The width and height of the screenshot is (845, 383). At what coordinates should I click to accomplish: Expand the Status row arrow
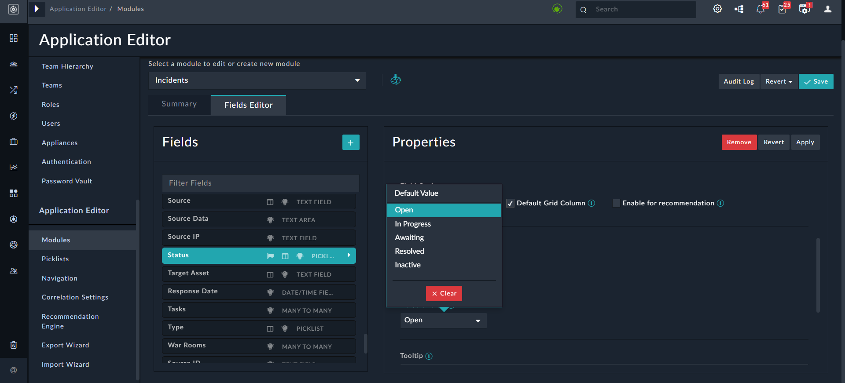point(349,255)
